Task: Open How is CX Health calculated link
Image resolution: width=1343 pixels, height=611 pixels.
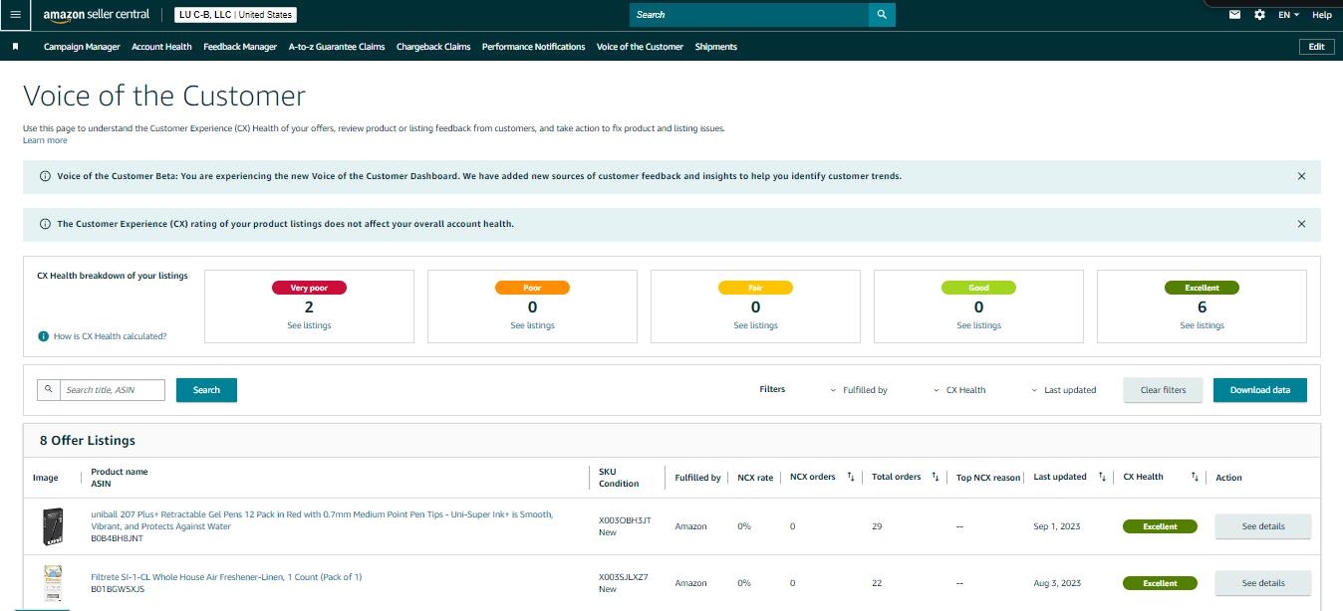Action: (x=111, y=336)
